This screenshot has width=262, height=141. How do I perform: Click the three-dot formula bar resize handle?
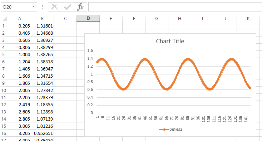(x=43, y=7)
